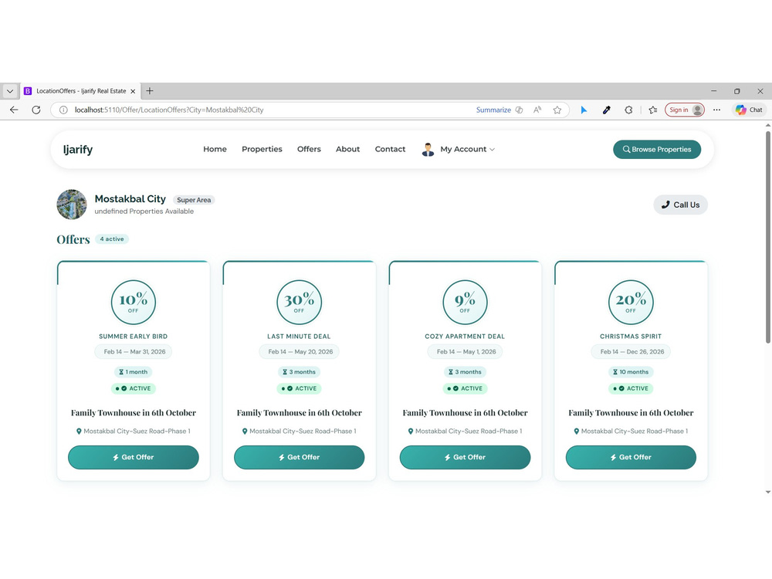The width and height of the screenshot is (772, 579).
Task: Open the tab list dropdown arrow
Action: click(10, 91)
